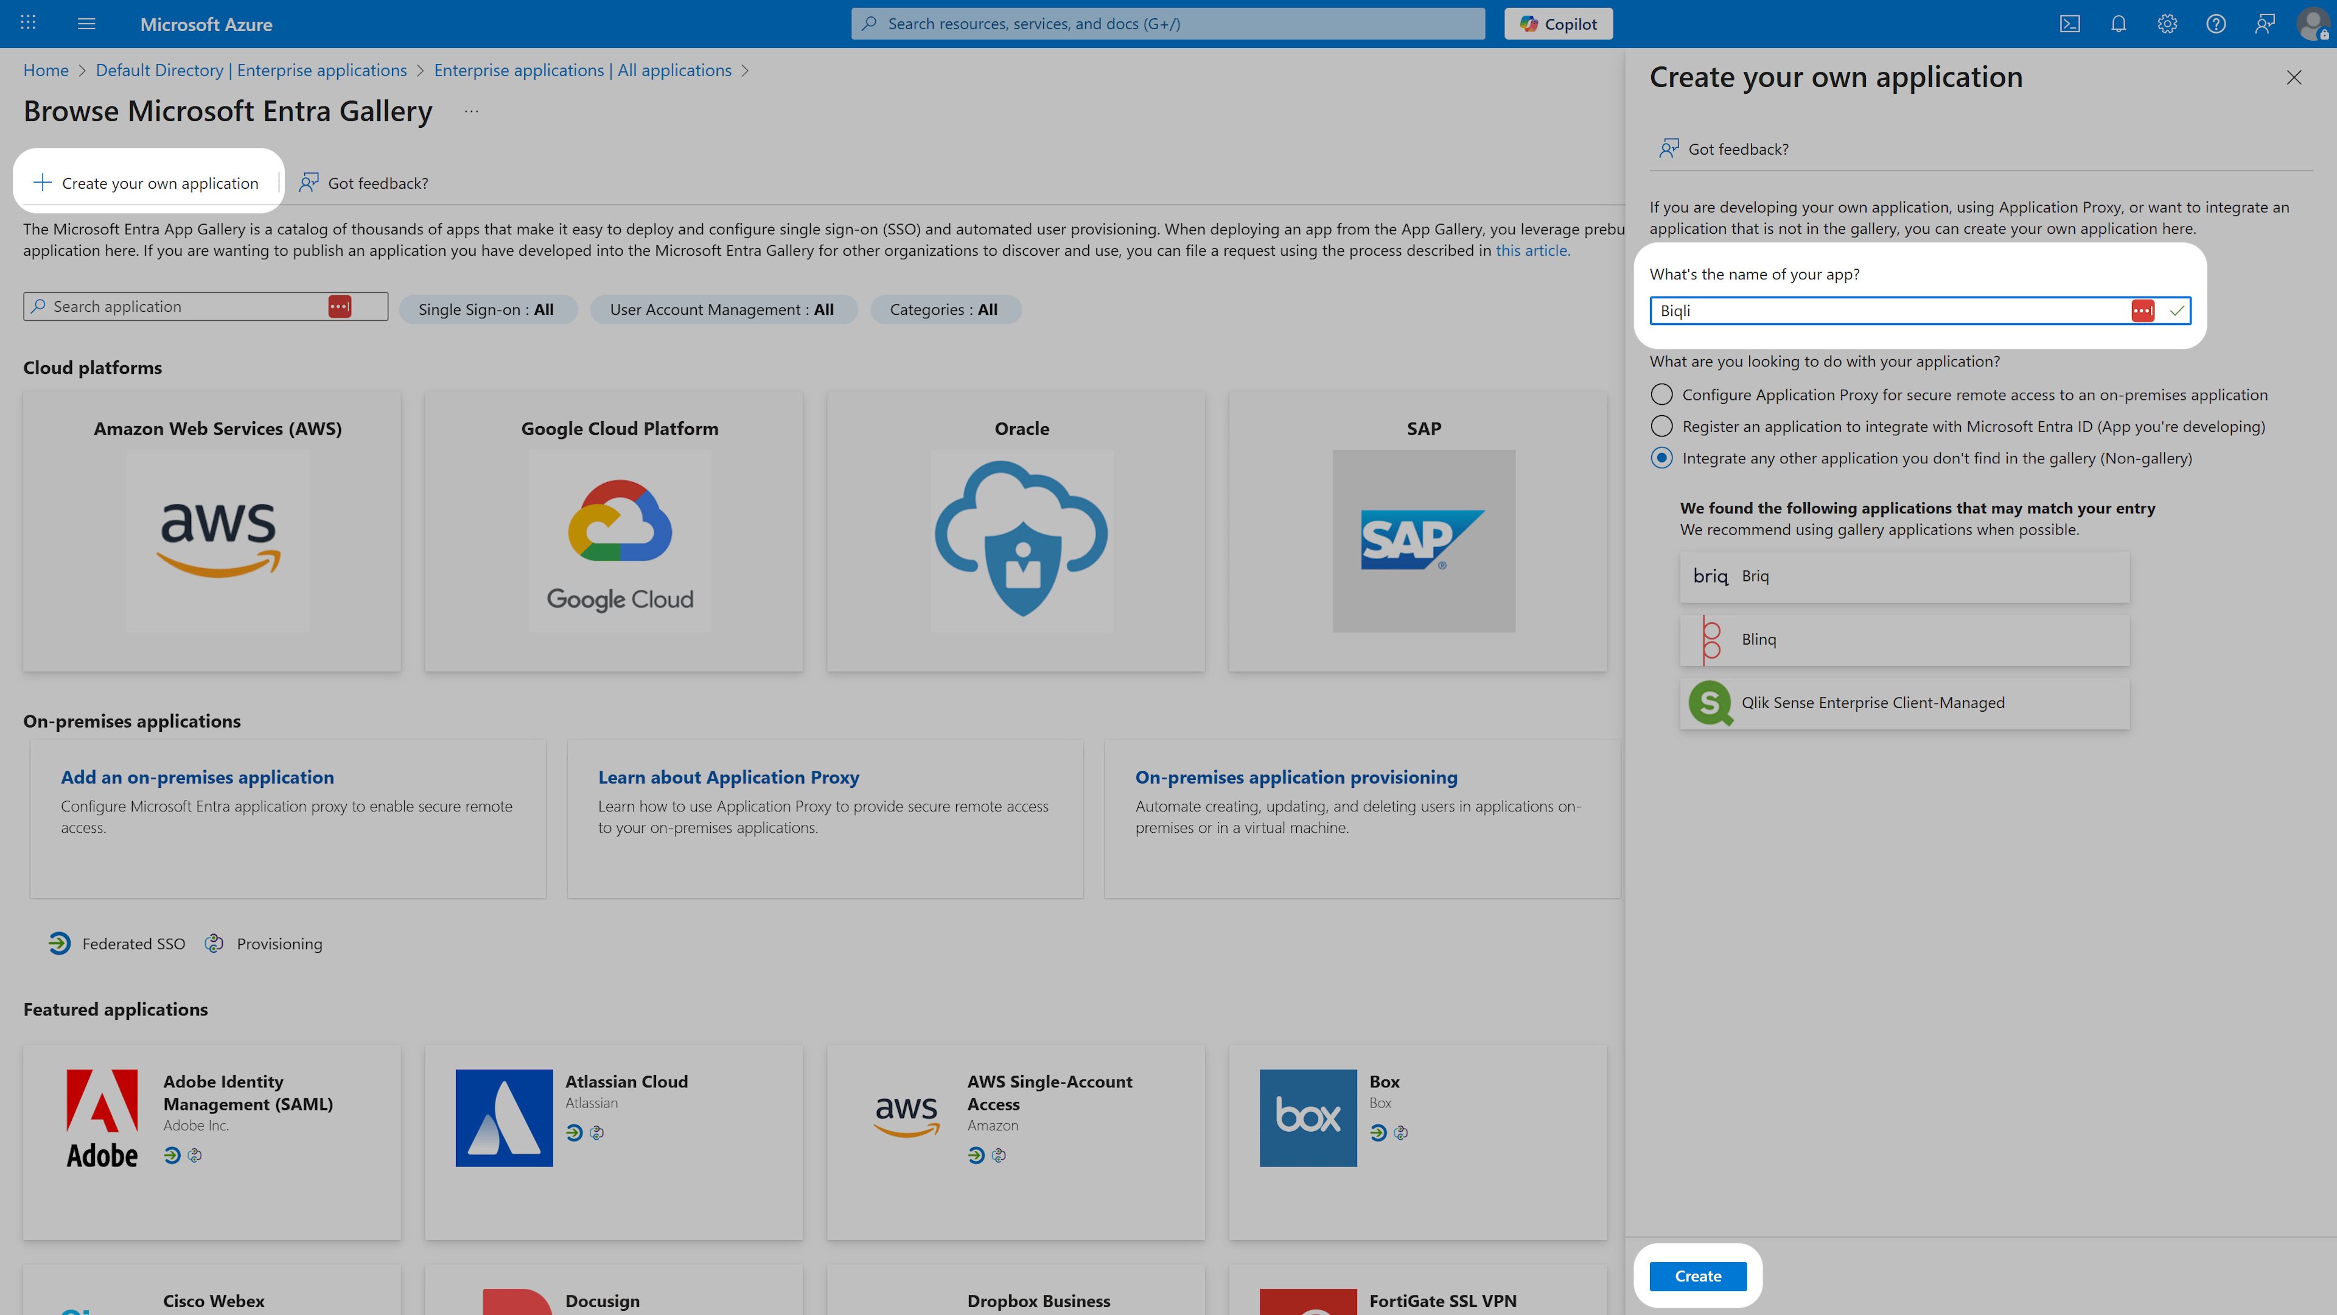Click the search resources box in header
Image resolution: width=2337 pixels, height=1315 pixels.
point(1168,24)
